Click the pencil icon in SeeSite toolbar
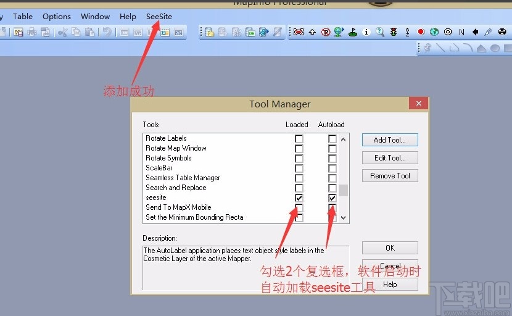The image size is (512, 316). 489,31
